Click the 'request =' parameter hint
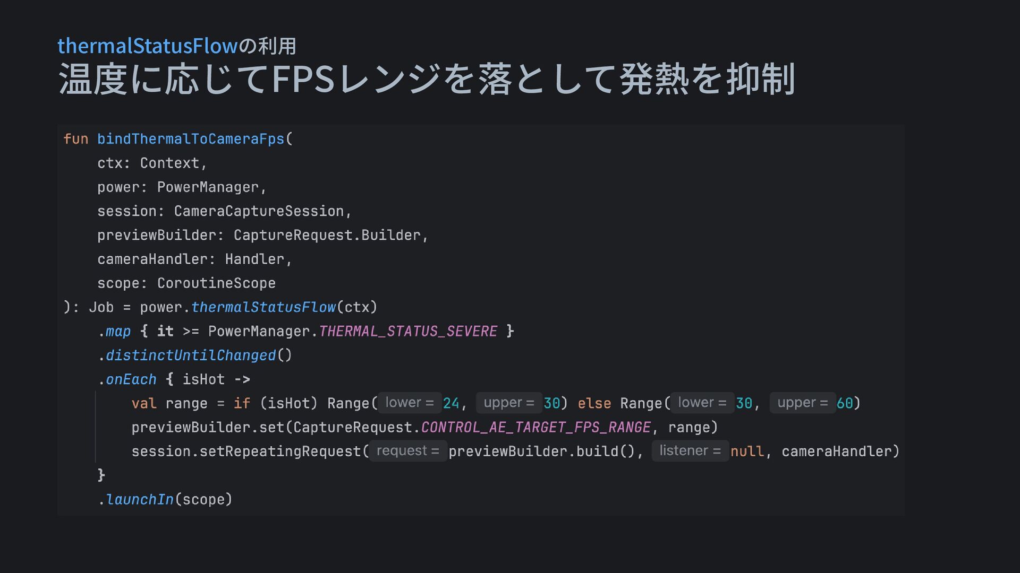1020x573 pixels. point(407,451)
